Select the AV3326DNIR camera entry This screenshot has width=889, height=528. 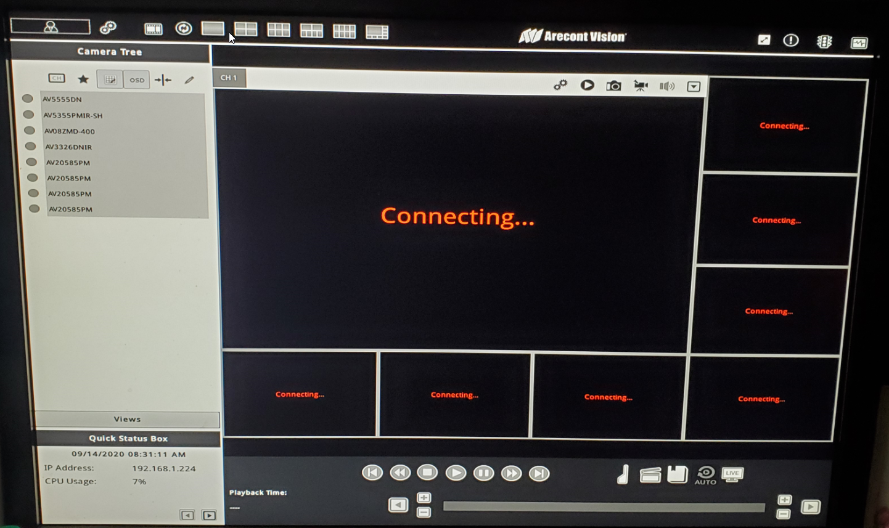(x=68, y=147)
